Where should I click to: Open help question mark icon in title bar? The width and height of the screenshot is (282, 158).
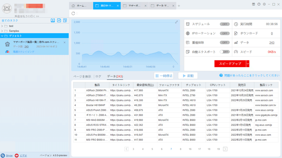pos(259,4)
